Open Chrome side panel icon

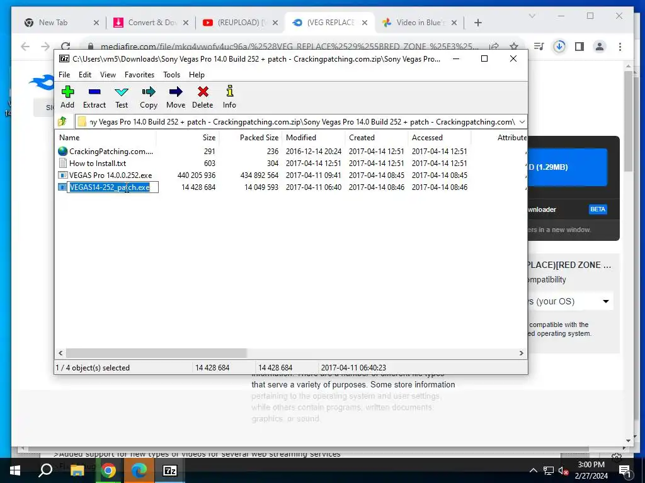[579, 47]
